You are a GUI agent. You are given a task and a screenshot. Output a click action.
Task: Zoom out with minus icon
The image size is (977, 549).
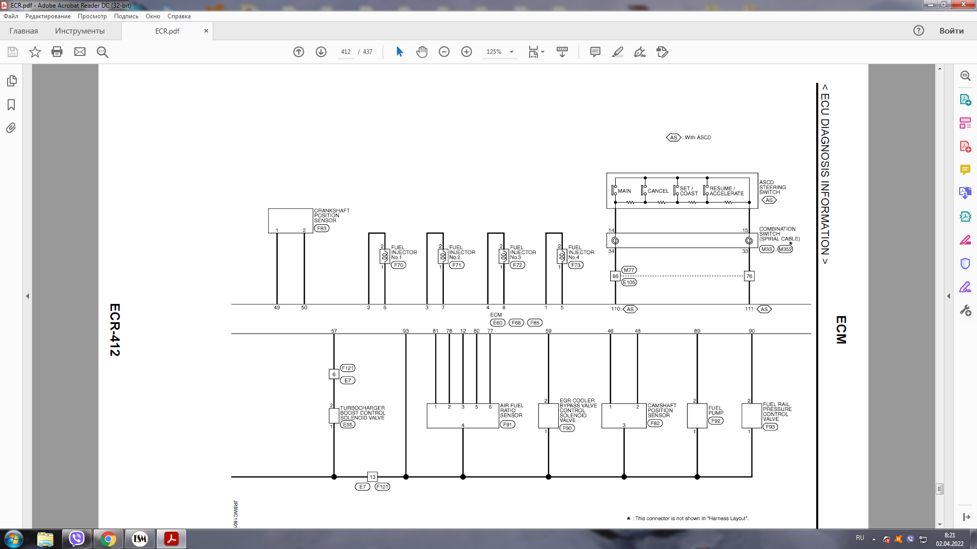tap(444, 52)
